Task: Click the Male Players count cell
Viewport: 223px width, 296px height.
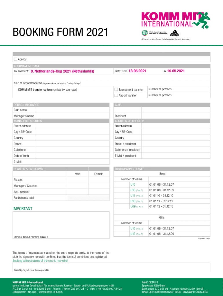Action: click(78, 180)
